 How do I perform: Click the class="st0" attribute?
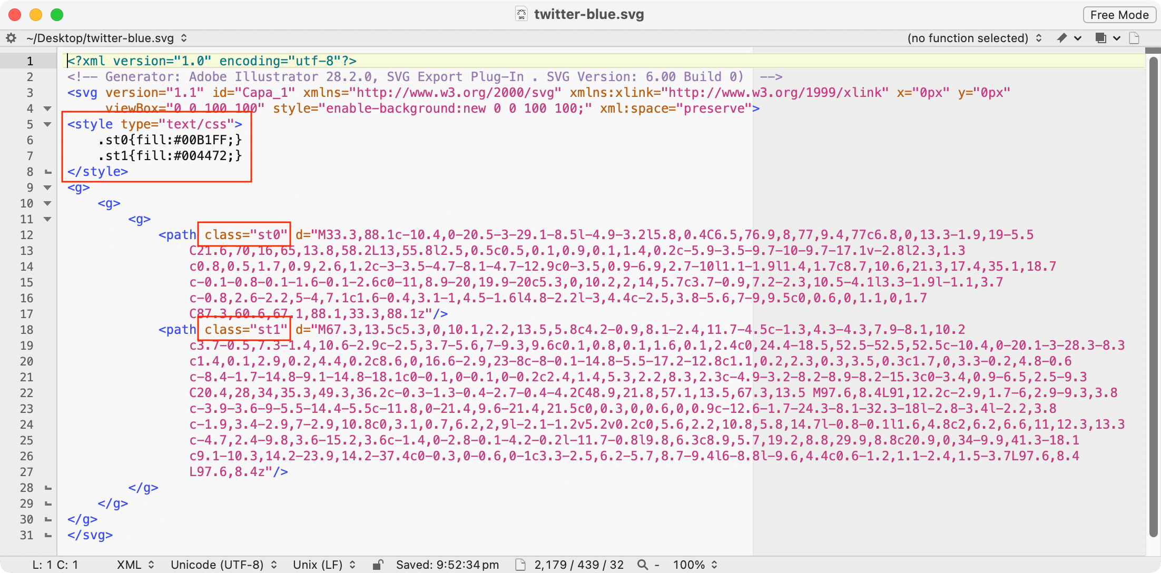246,235
